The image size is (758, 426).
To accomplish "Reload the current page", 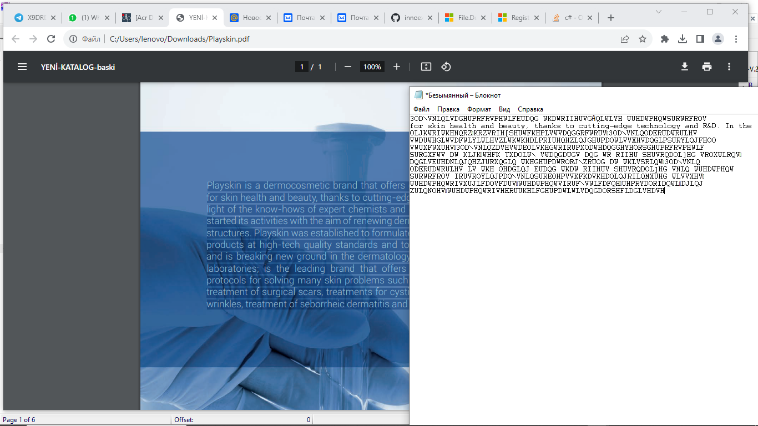I will [x=51, y=39].
